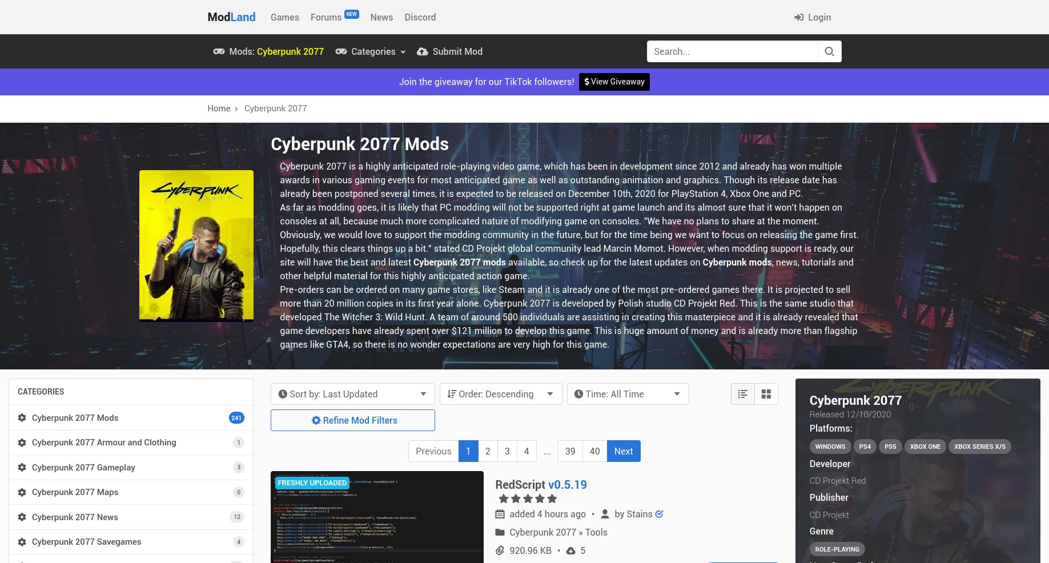Go to page 2 in pagination
Screen dimensions: 1049x563
[488, 451]
